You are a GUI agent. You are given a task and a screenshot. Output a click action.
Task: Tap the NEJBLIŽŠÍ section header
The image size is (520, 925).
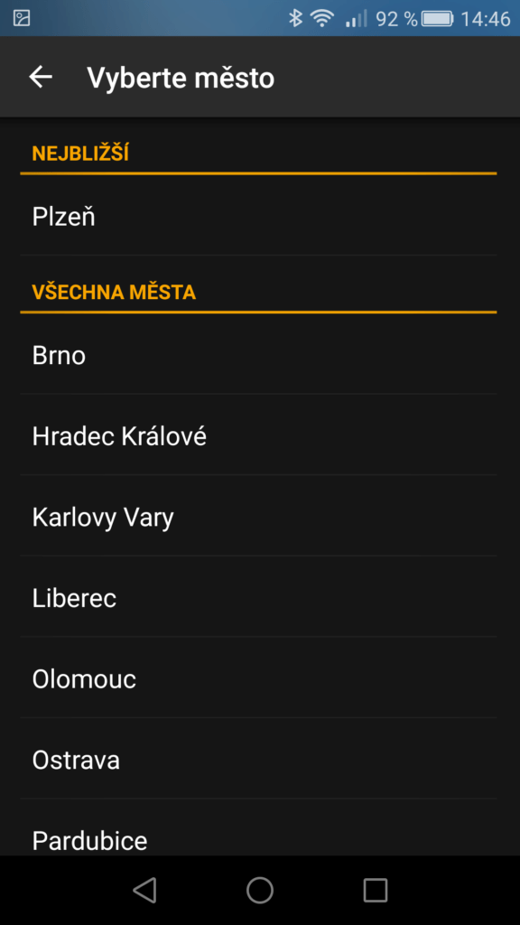click(80, 154)
